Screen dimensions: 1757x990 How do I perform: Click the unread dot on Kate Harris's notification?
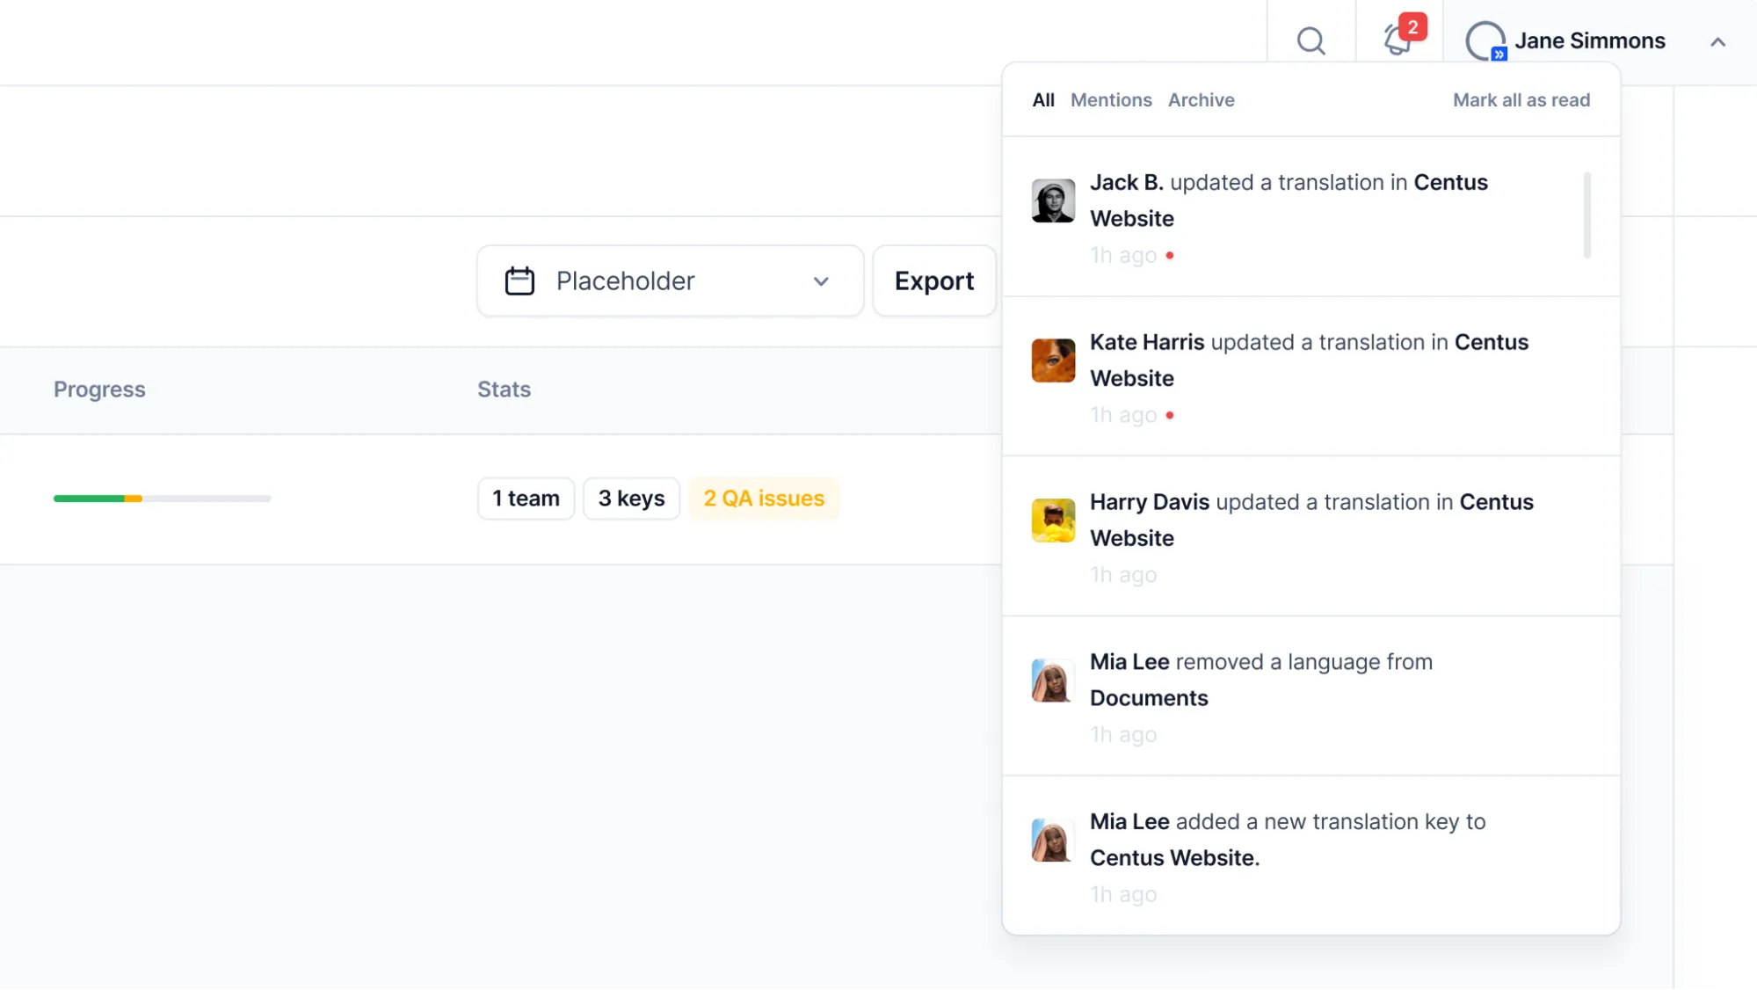click(1170, 415)
